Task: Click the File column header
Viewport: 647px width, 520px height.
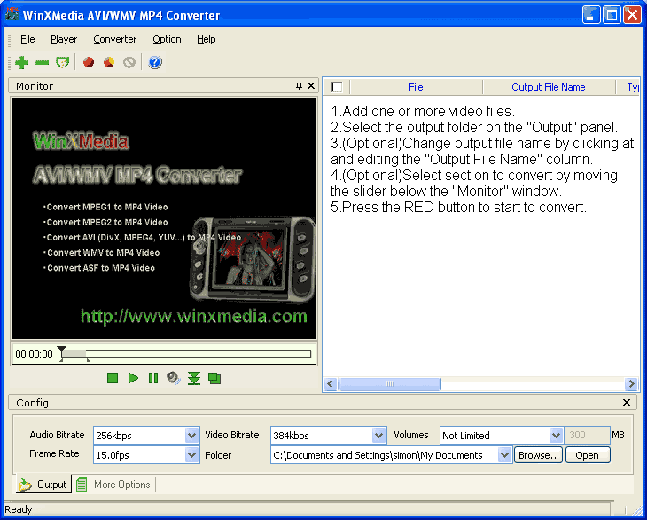Action: (x=416, y=87)
